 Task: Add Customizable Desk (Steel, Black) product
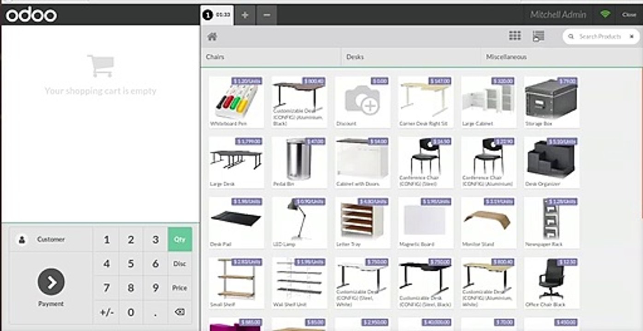click(426, 283)
